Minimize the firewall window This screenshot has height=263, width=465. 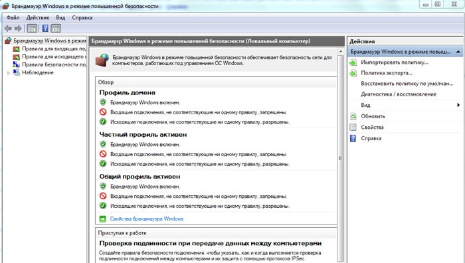[x=426, y=4]
